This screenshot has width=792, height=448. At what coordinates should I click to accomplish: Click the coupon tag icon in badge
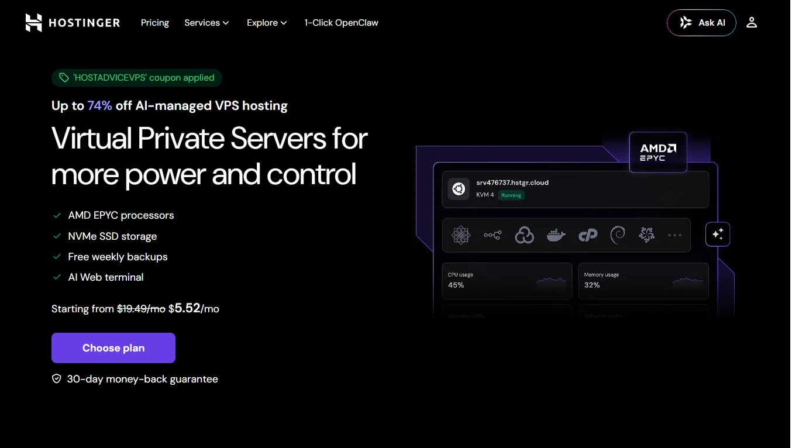64,78
